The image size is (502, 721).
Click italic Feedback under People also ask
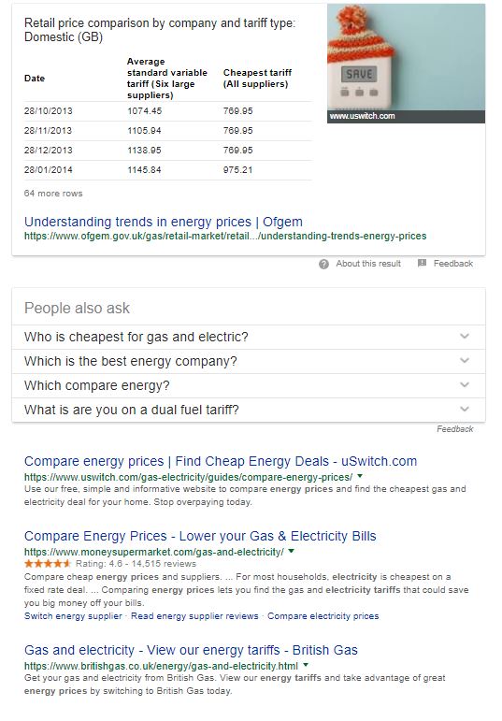tap(454, 429)
